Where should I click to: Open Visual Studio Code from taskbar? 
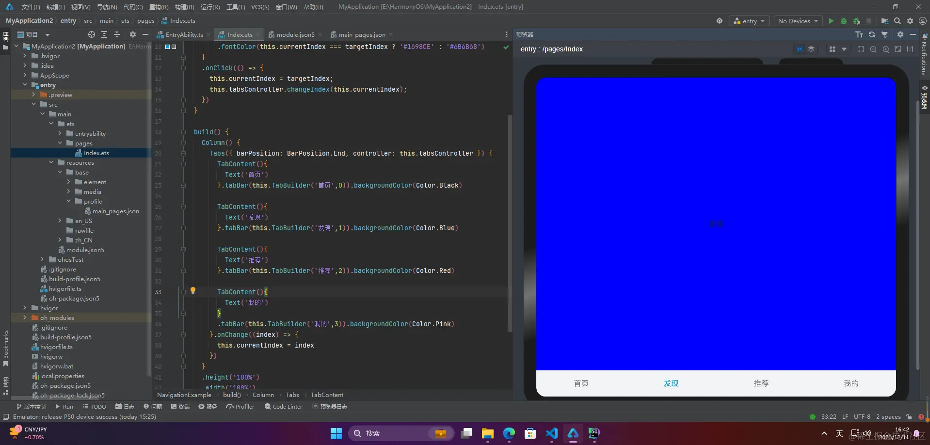tap(551, 433)
